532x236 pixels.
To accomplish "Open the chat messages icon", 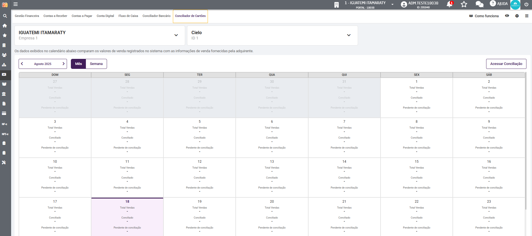I will point(479,4).
